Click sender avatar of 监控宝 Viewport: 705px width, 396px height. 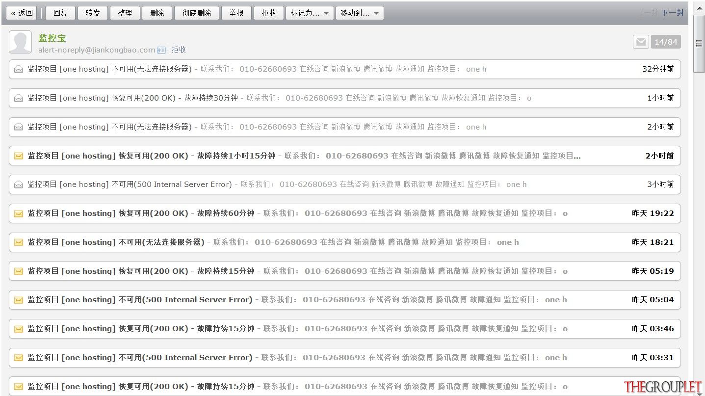point(21,42)
